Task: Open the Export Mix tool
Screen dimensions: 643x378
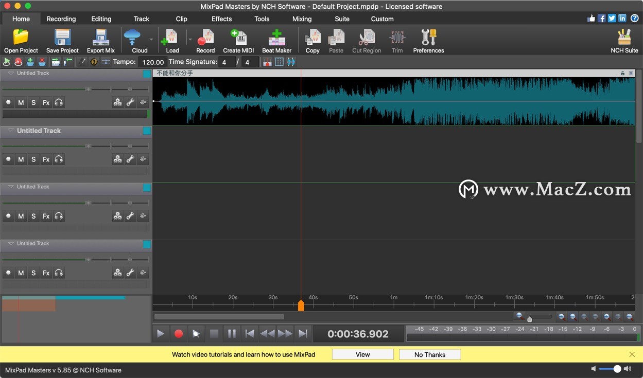Action: point(100,41)
